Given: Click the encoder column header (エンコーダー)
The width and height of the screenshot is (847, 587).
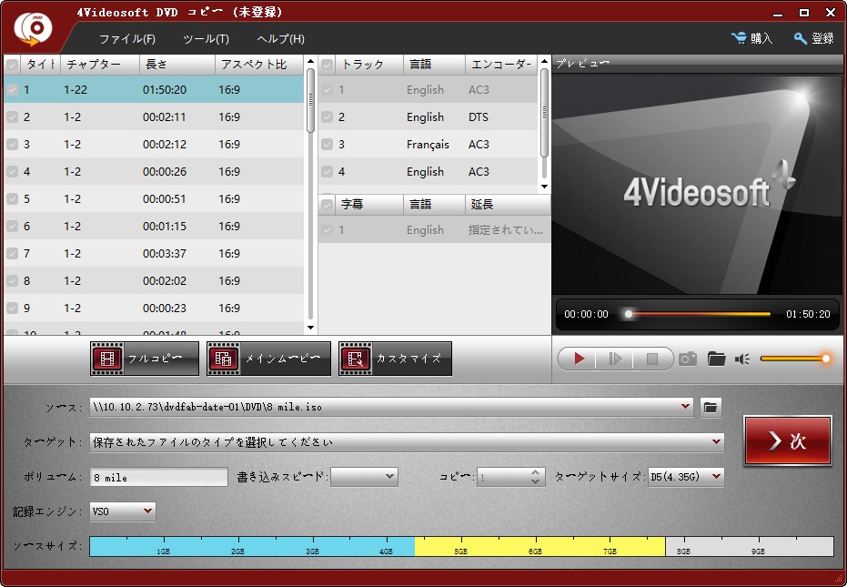Looking at the screenshot, I should click(x=500, y=65).
